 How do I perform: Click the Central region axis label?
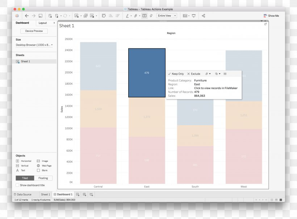point(98,187)
